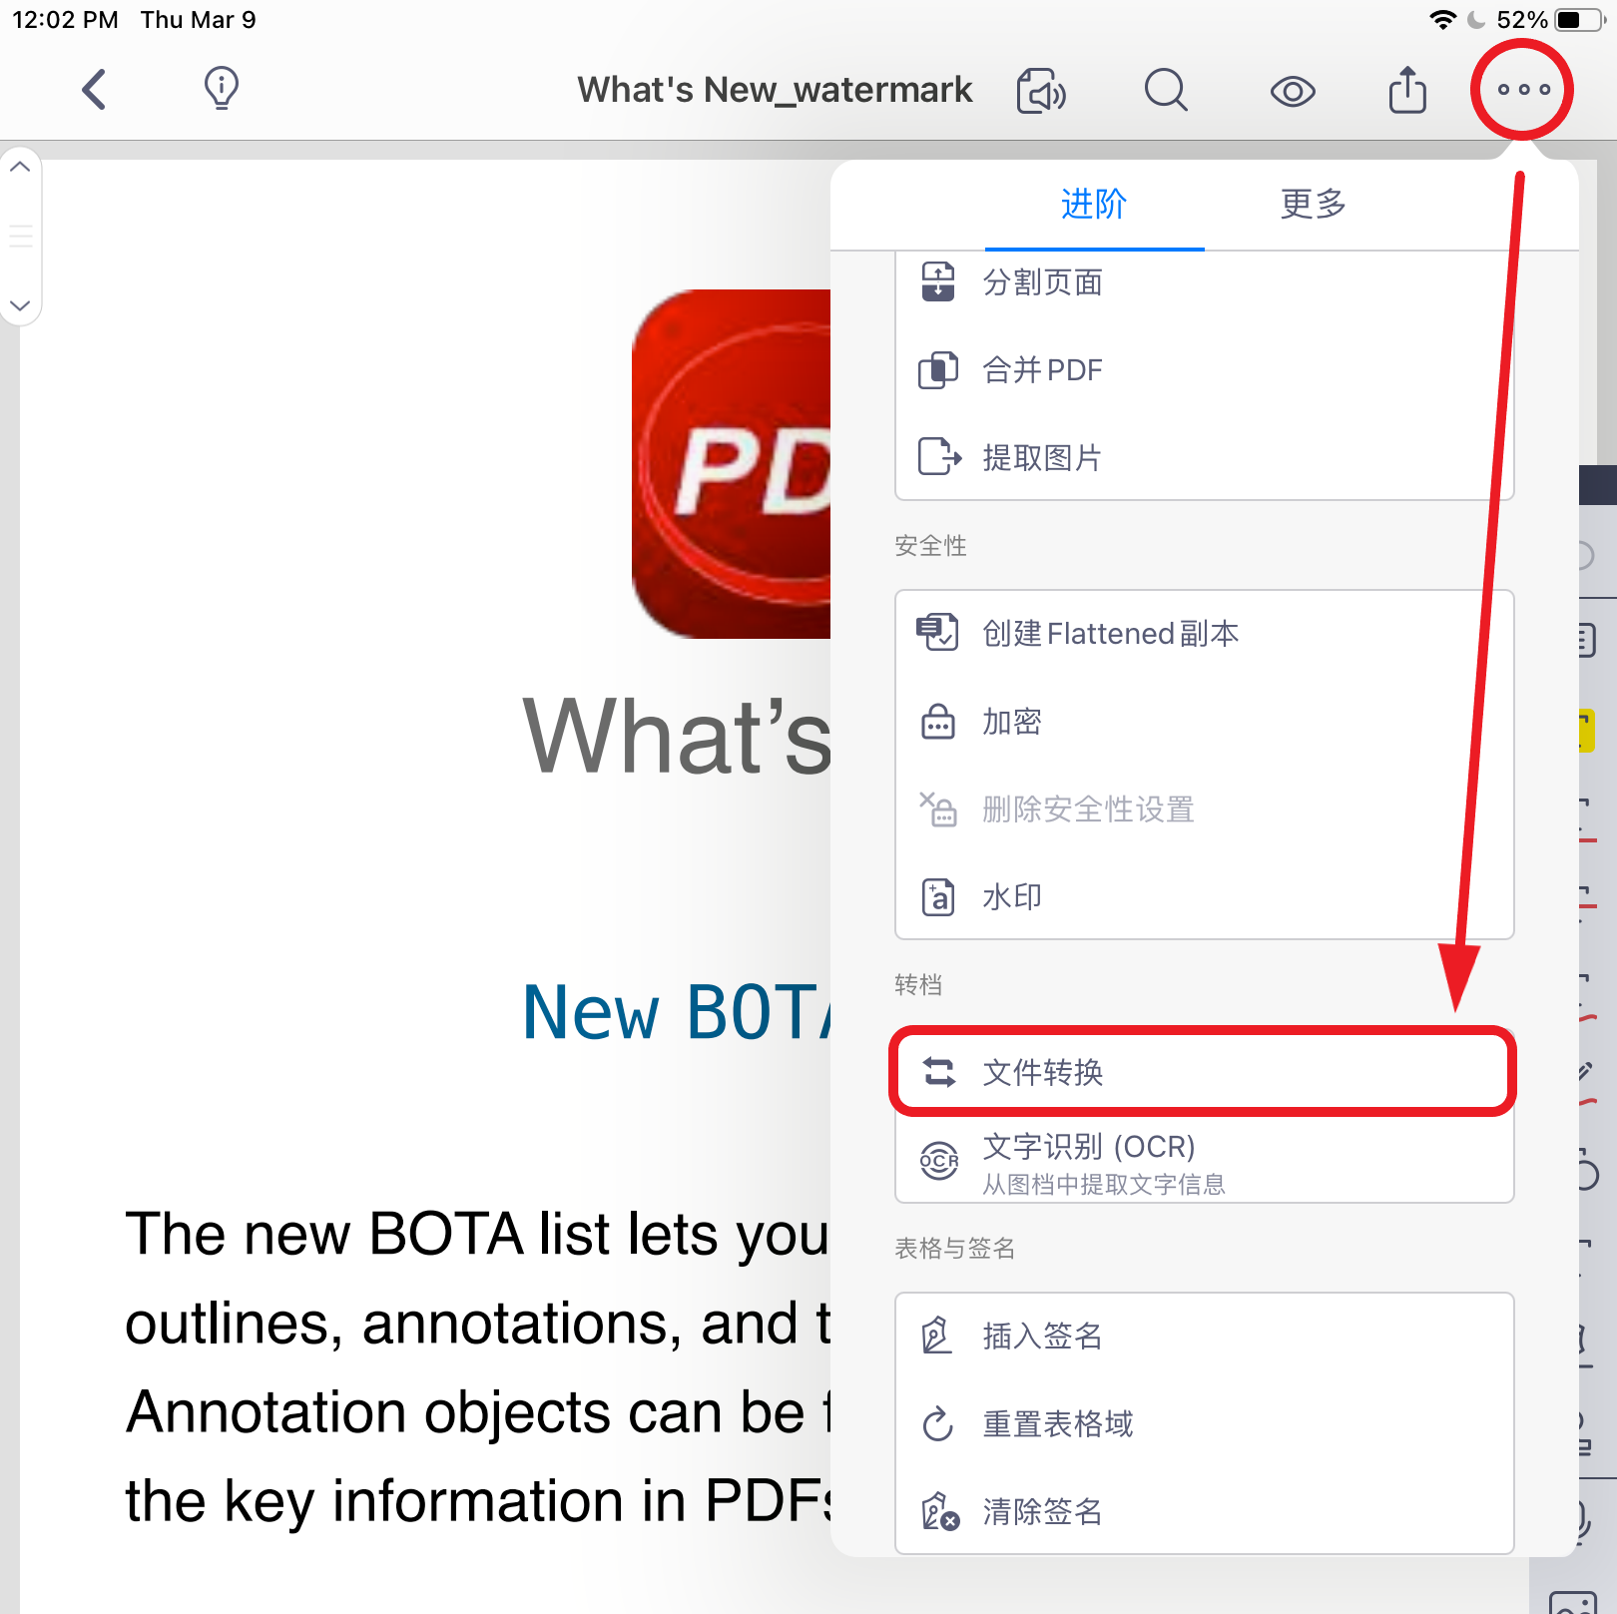Toggle the eye view-mode icon
The height and width of the screenshot is (1614, 1617).
pyautogui.click(x=1293, y=92)
